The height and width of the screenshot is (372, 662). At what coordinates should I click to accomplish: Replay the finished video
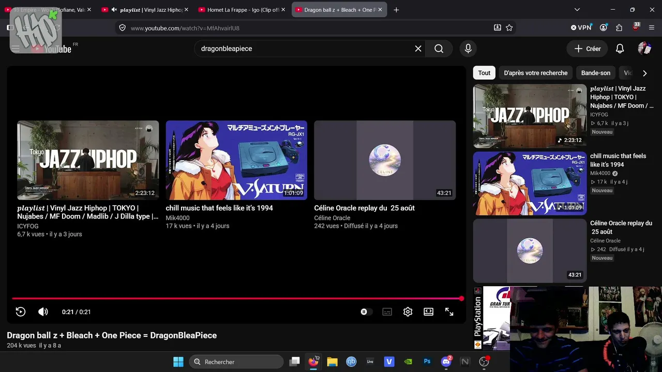tap(21, 312)
